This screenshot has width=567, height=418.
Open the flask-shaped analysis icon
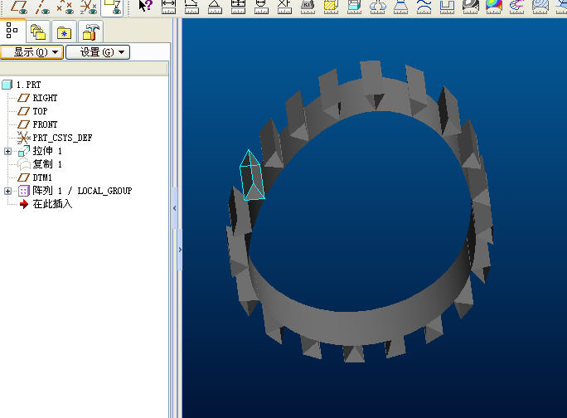click(400, 7)
